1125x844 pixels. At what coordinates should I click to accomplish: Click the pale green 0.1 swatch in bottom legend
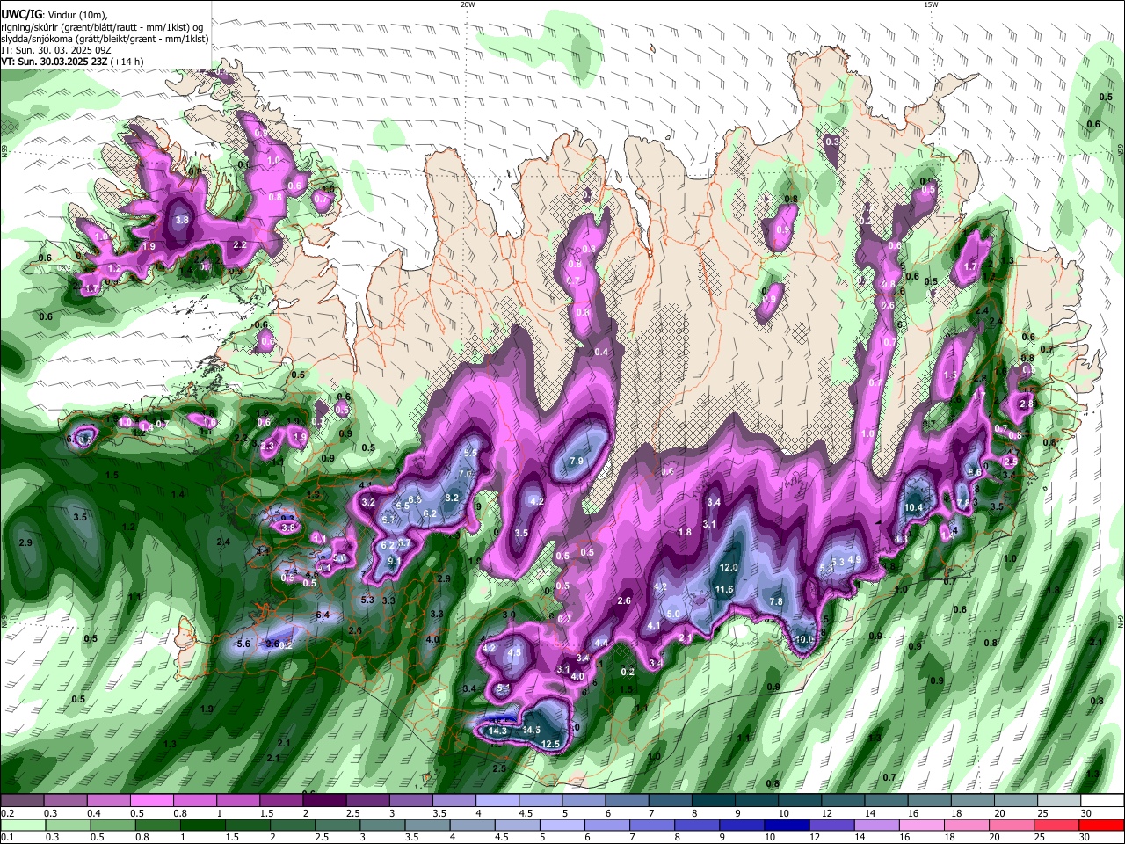click(23, 825)
